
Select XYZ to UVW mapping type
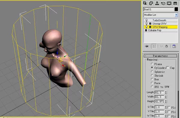[152, 86]
